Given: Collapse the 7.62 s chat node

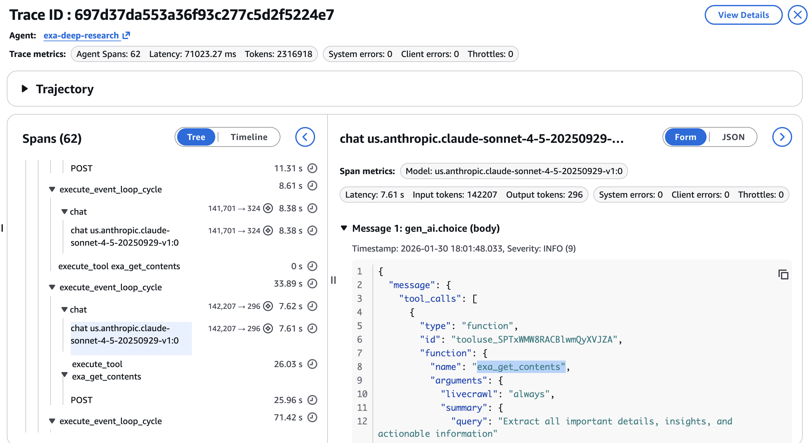Looking at the screenshot, I should tap(64, 309).
